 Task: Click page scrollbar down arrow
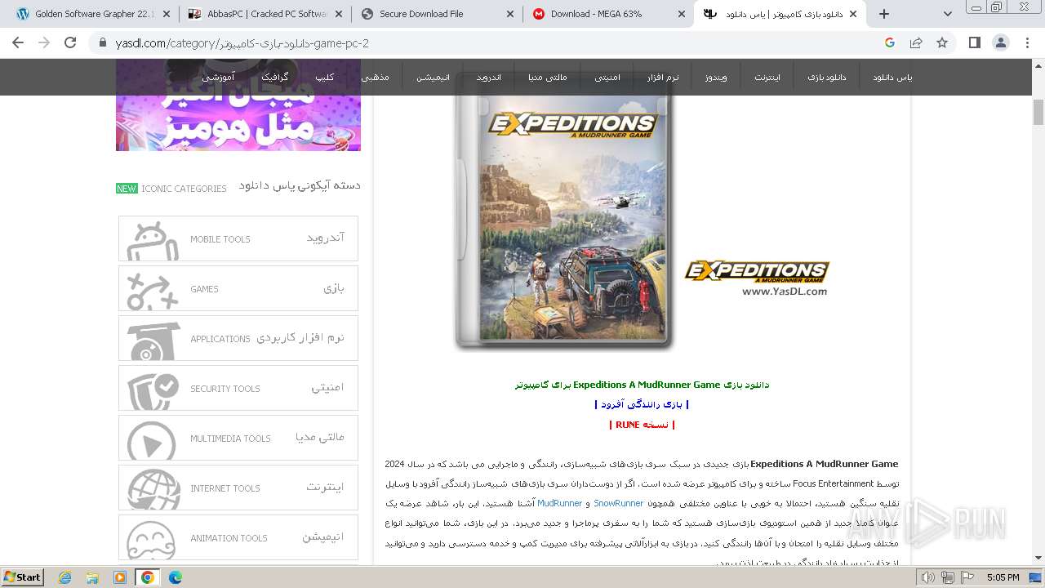coord(1038,558)
